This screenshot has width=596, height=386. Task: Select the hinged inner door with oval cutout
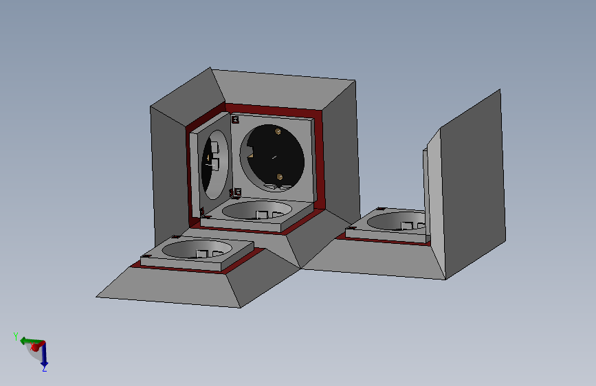tap(211, 164)
